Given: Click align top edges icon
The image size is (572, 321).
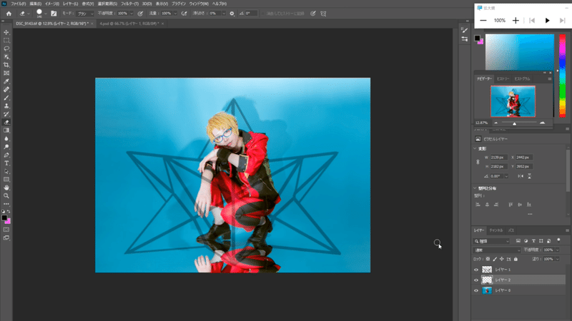Looking at the screenshot, I should click(511, 205).
